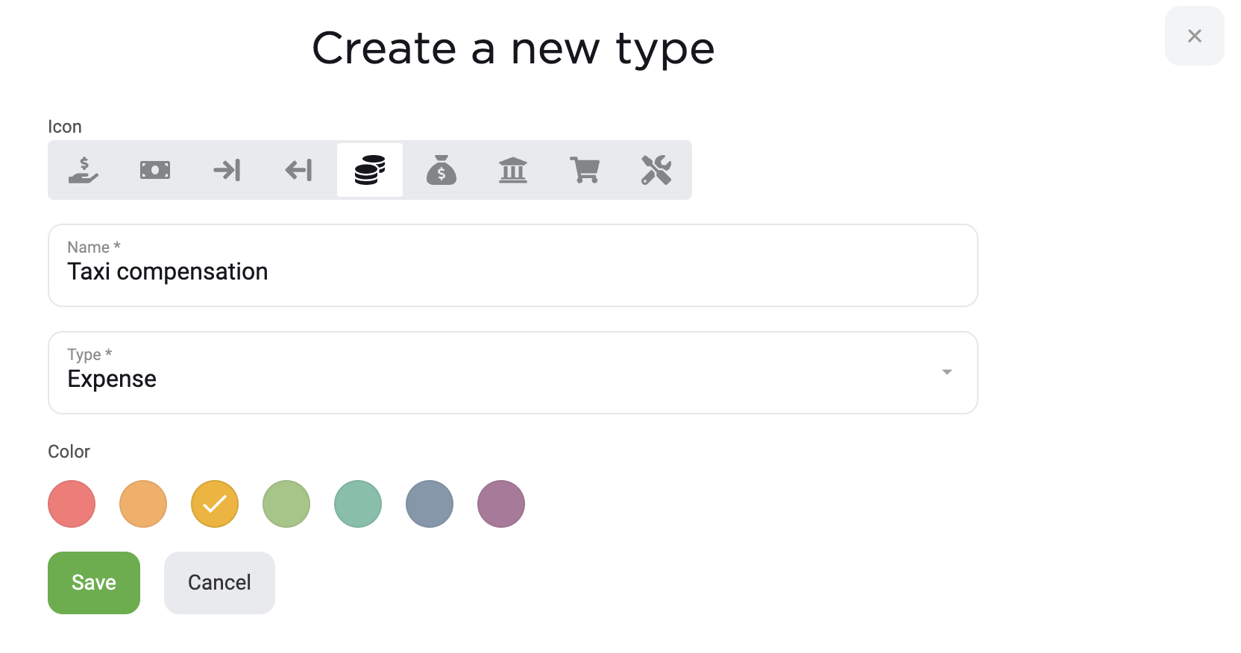Choose the banknote cash icon
This screenshot has height=653, width=1241.
click(155, 170)
